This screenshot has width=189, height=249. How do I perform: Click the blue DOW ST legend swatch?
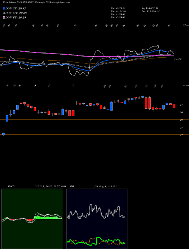4,8
